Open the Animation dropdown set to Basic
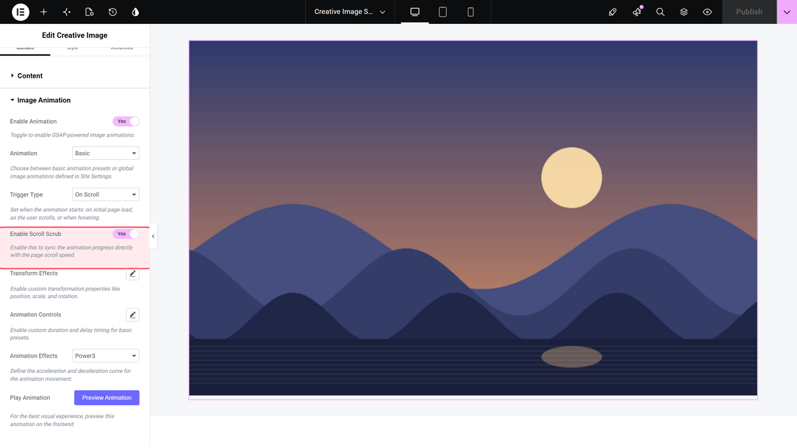Screen dimensions: 797x448 point(106,153)
